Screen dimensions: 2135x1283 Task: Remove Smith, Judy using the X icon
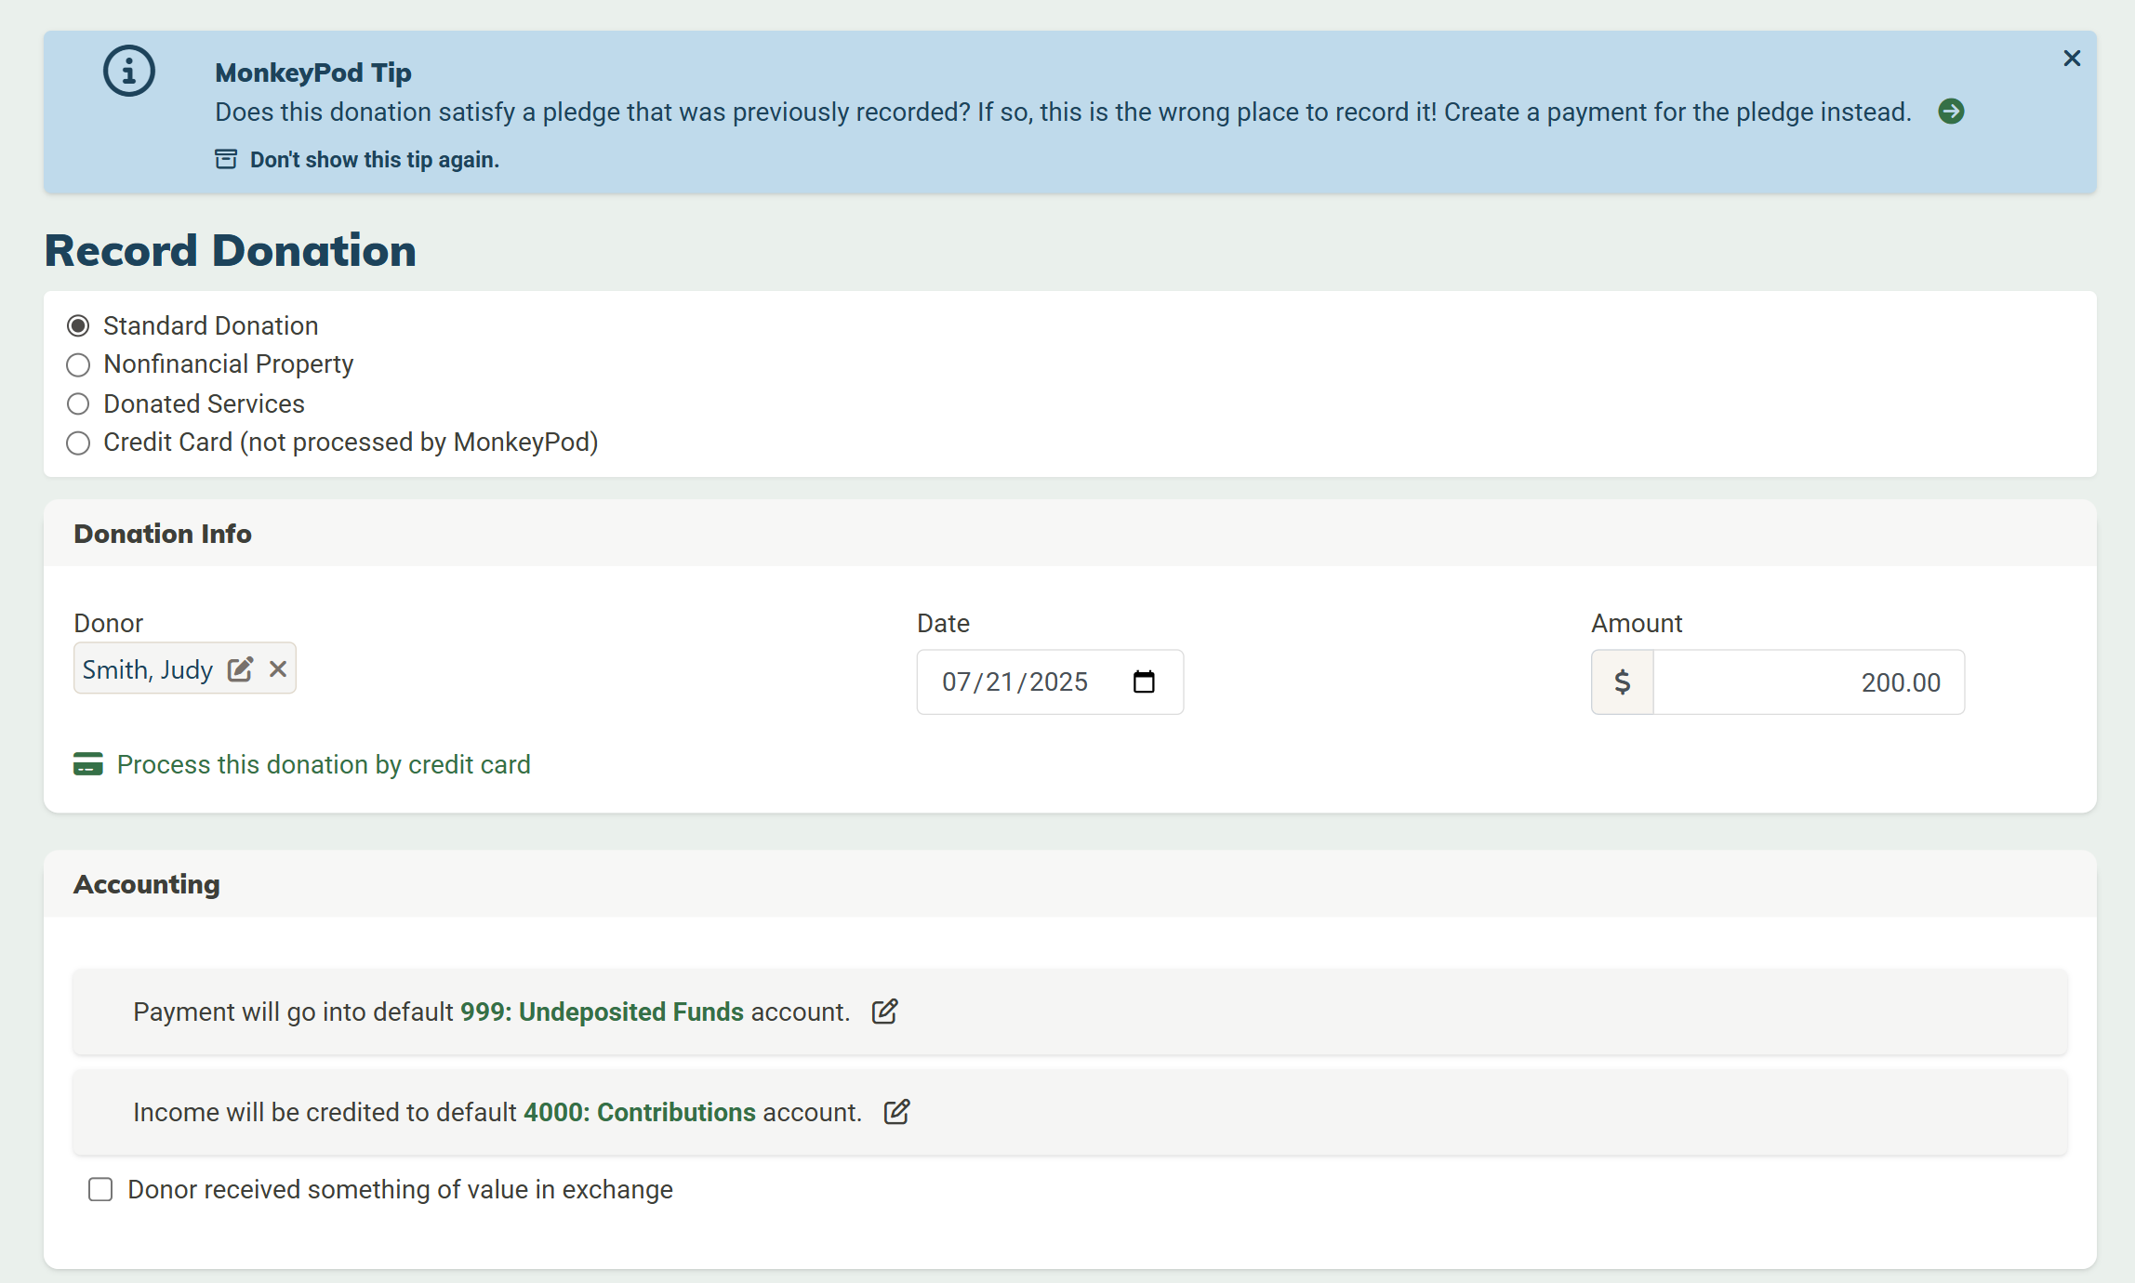pos(277,668)
